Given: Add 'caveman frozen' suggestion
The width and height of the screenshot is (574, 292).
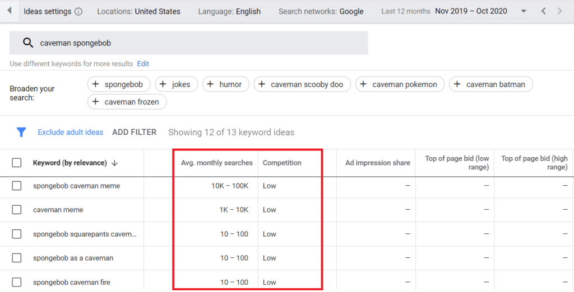Looking at the screenshot, I should click(127, 102).
